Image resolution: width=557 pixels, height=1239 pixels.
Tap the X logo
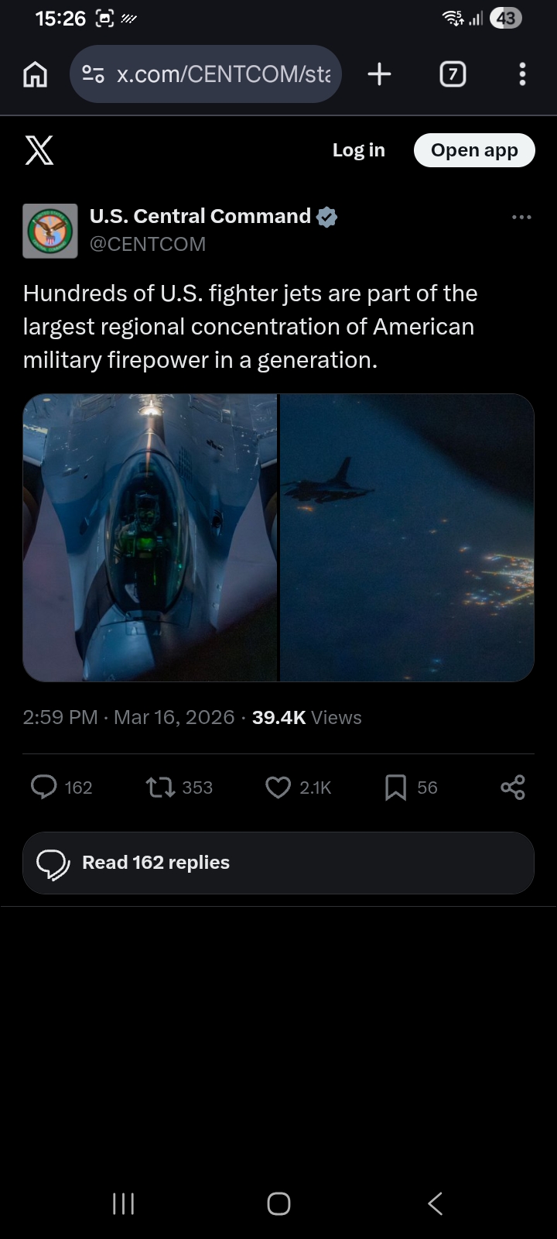[39, 150]
